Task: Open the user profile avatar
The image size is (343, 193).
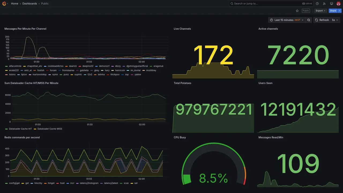Action: [x=338, y=3]
